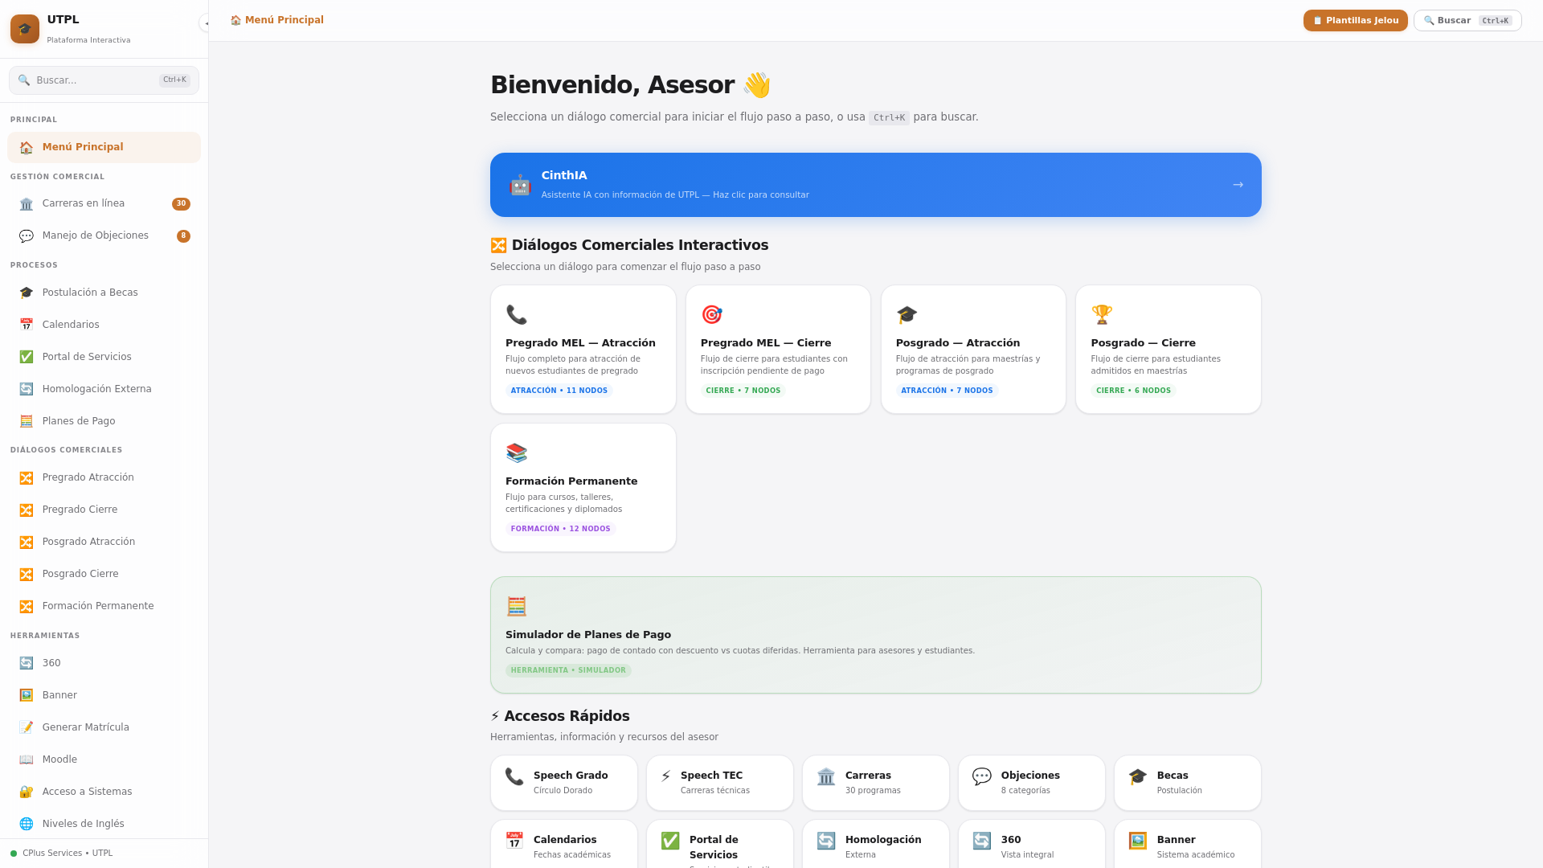This screenshot has height=868, width=1543.
Task: Click the Postulación a Becas cap icon
Action: pyautogui.click(x=27, y=293)
